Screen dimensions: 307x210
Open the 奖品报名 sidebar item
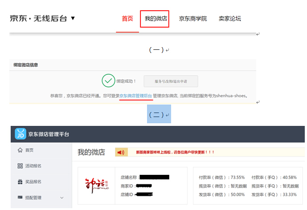(33, 182)
